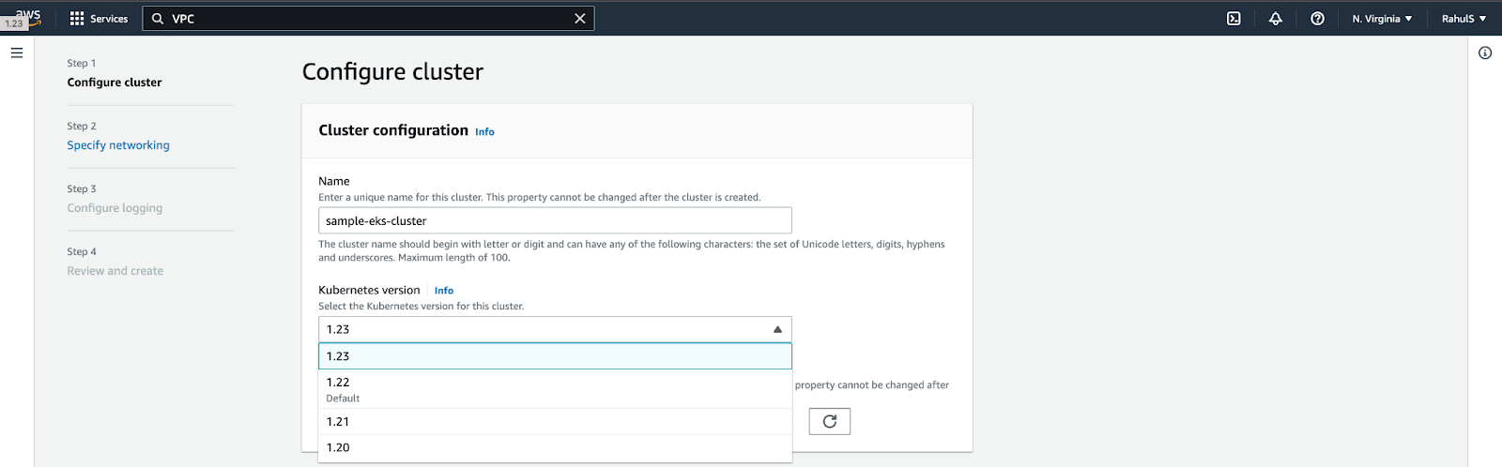Click the Configure logging step
This screenshot has height=467, width=1502.
[115, 208]
